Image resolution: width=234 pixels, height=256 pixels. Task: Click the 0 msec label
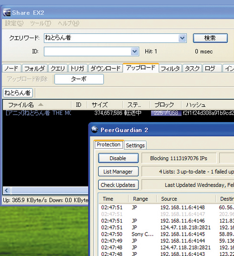pos(204,52)
